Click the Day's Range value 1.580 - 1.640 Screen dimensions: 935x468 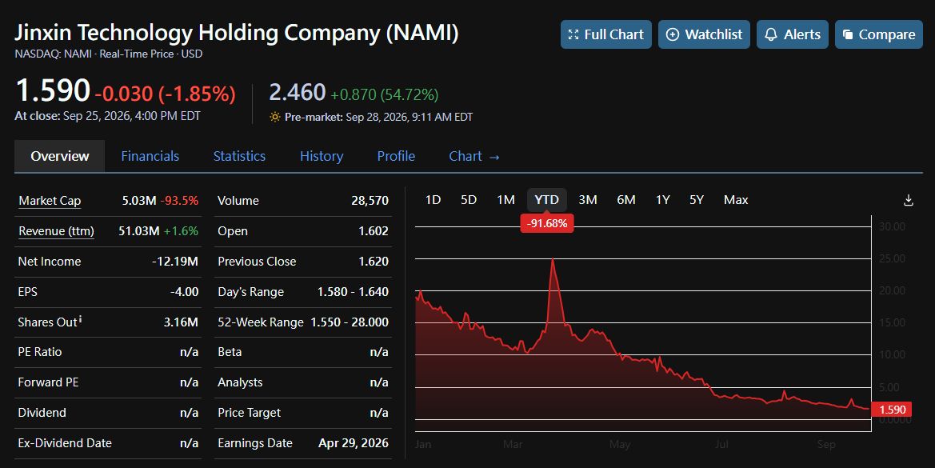353,291
